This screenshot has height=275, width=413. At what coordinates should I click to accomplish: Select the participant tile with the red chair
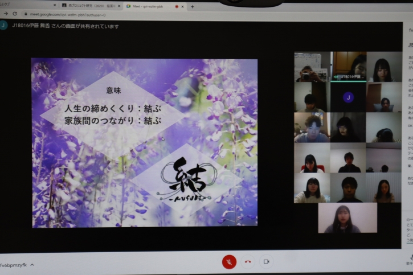click(x=312, y=158)
